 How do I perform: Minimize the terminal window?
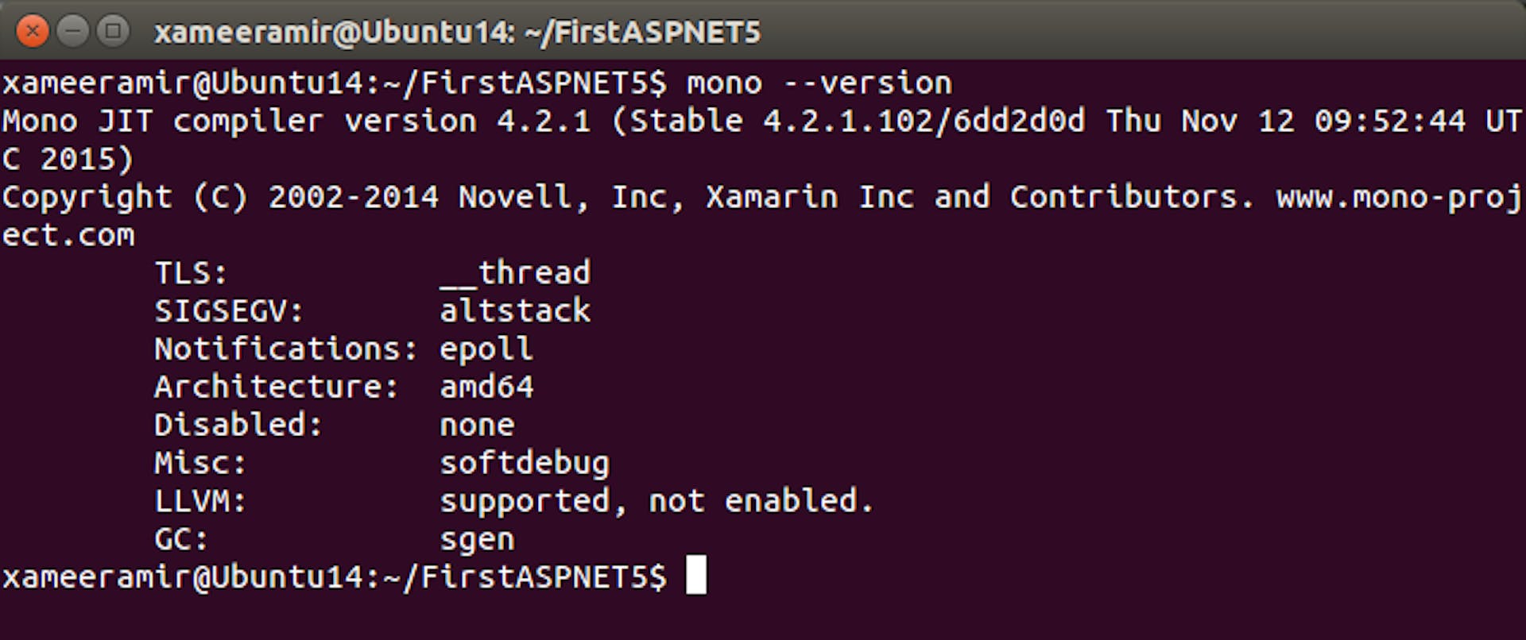click(x=73, y=32)
